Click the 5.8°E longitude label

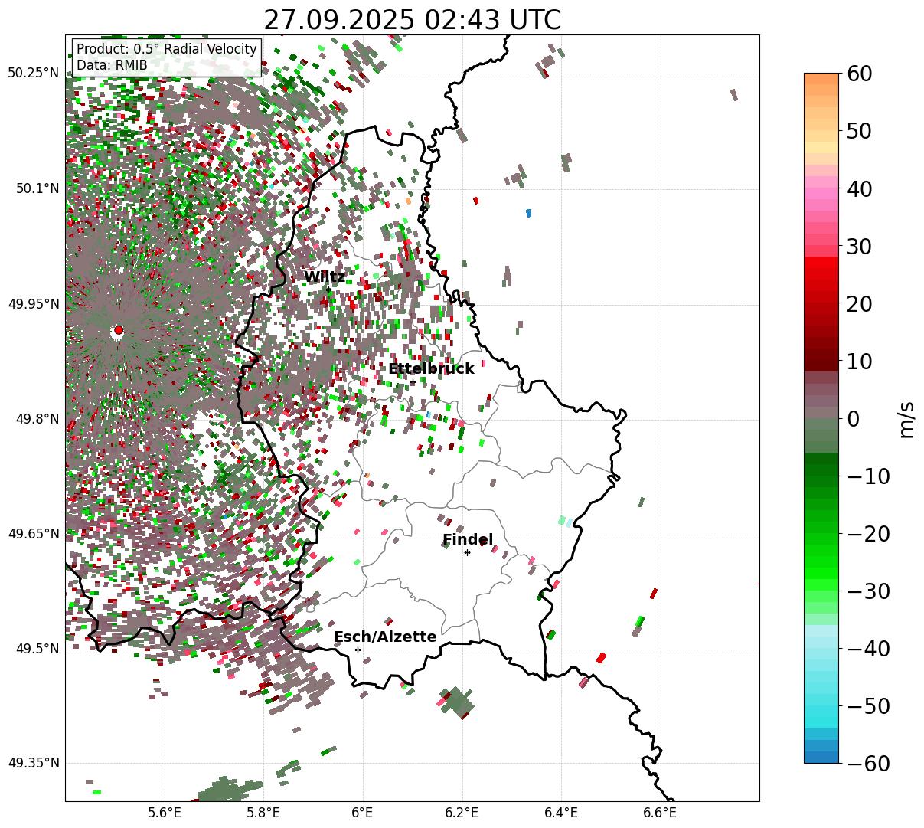(x=264, y=813)
